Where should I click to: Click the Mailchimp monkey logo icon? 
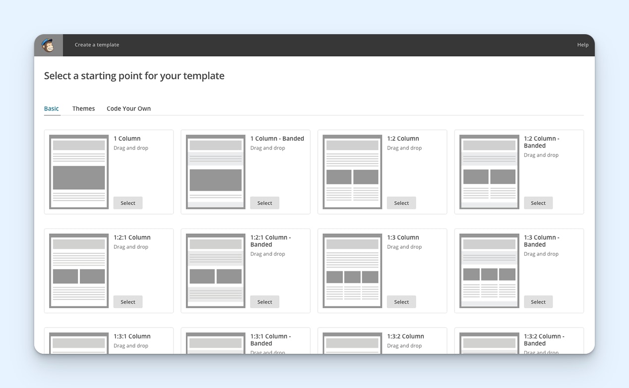48,45
